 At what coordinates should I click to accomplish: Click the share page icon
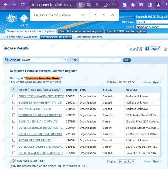pyautogui.click(x=105, y=5)
